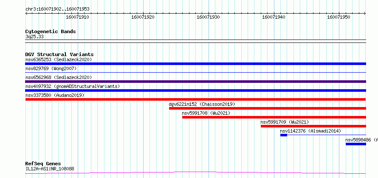The width and height of the screenshot is (378, 178).
Task: Click the 160071940 ruler position
Action: pos(274,17)
